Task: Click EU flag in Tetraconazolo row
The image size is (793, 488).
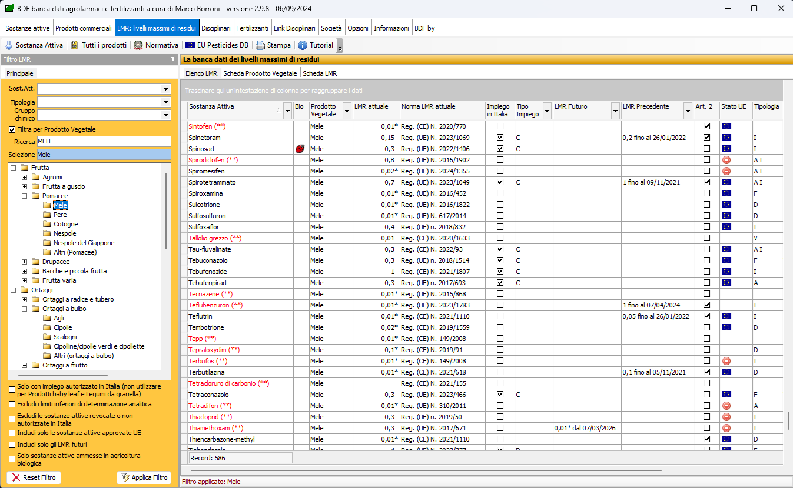Action: coord(726,395)
